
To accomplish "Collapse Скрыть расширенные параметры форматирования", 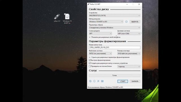I will [x=109, y=57].
